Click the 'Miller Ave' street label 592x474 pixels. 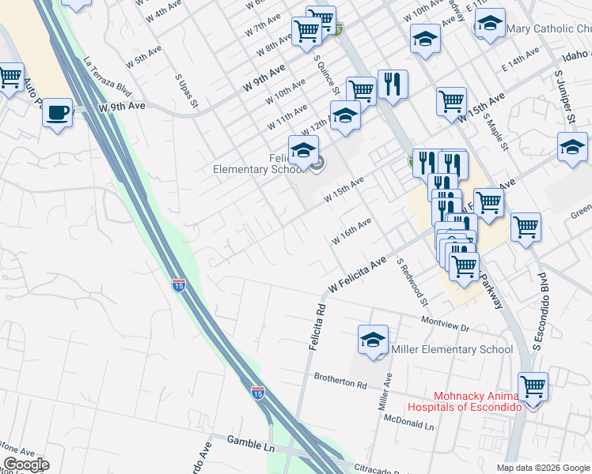click(x=385, y=392)
